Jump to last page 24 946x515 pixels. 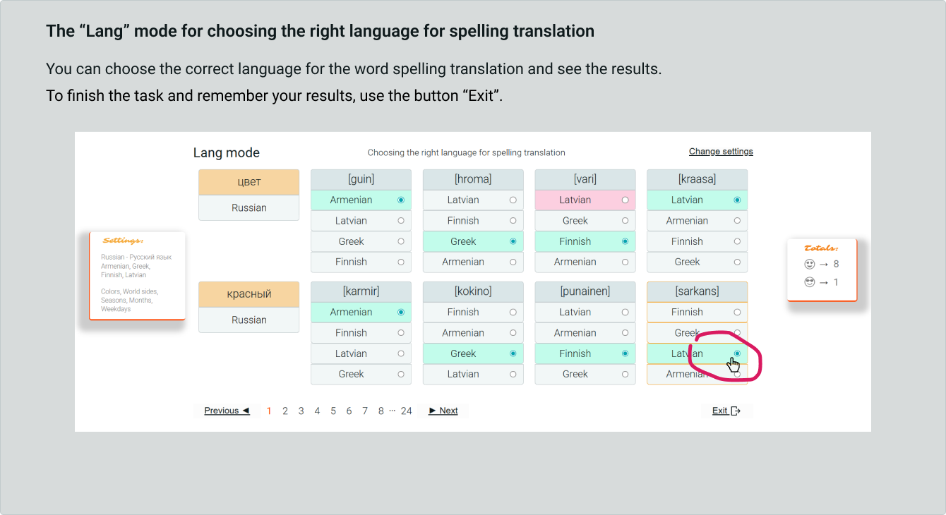point(406,411)
